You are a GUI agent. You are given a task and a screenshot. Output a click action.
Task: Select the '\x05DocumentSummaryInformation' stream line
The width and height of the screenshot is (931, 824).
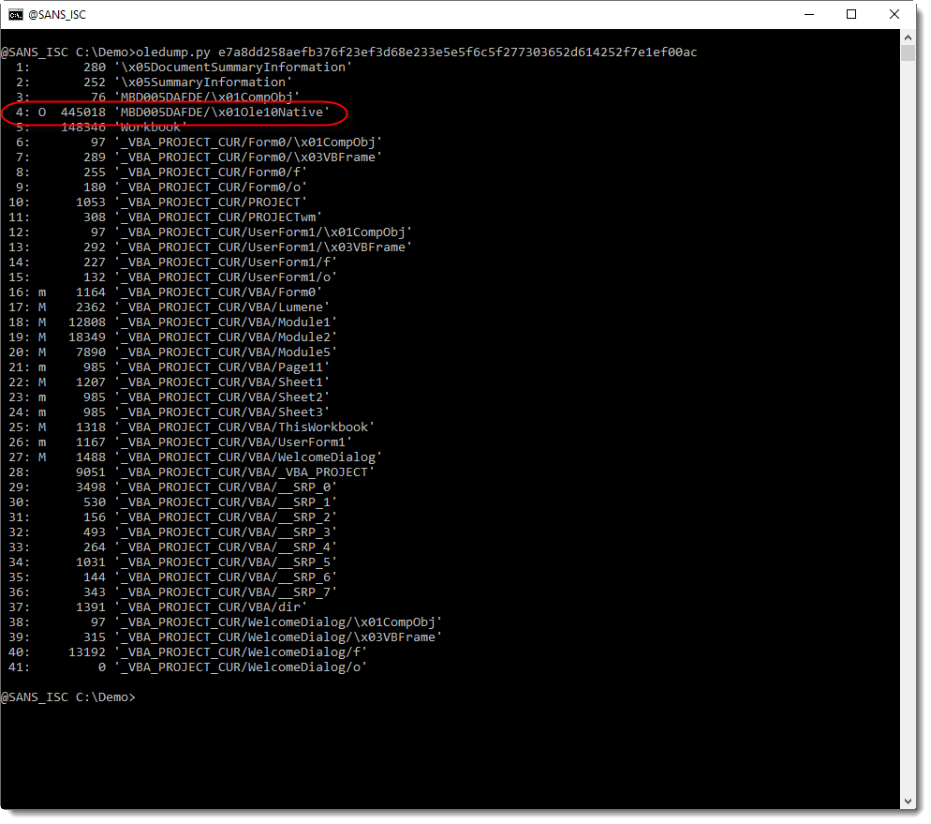[181, 67]
